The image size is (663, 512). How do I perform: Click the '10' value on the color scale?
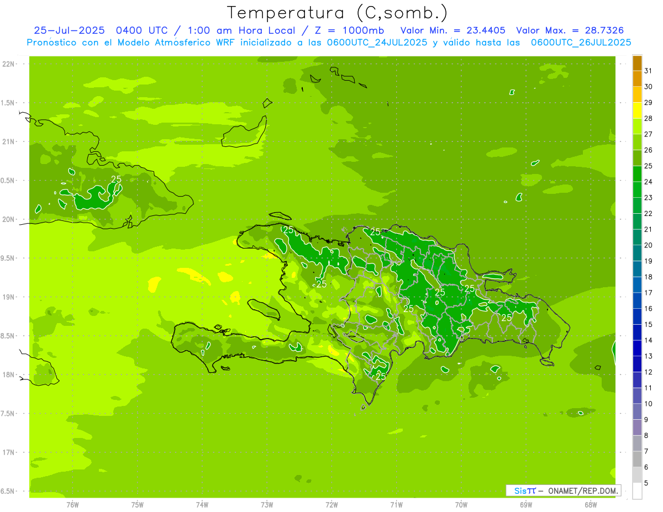pos(648,404)
